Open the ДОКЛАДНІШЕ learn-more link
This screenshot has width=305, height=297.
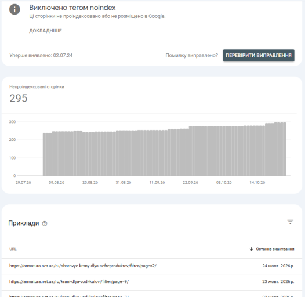pyautogui.click(x=45, y=31)
